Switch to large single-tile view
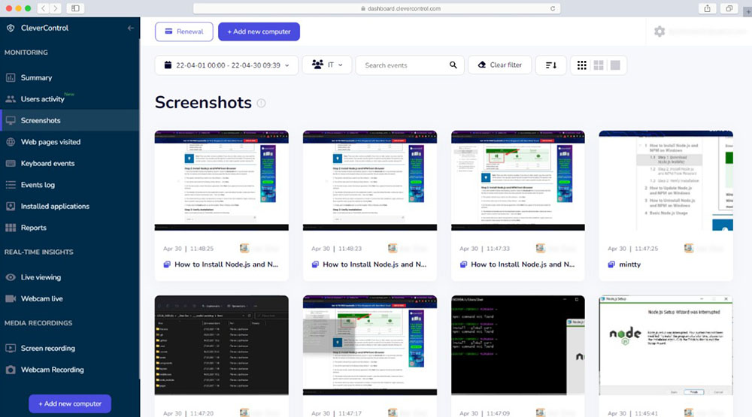Image resolution: width=752 pixels, height=417 pixels. [x=615, y=65]
